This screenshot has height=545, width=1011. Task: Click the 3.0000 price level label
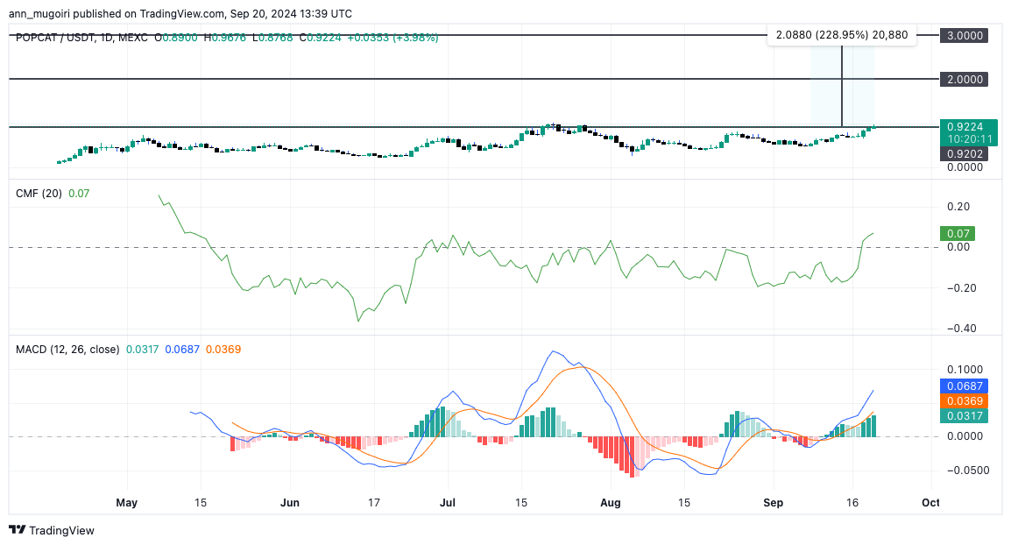pyautogui.click(x=964, y=35)
